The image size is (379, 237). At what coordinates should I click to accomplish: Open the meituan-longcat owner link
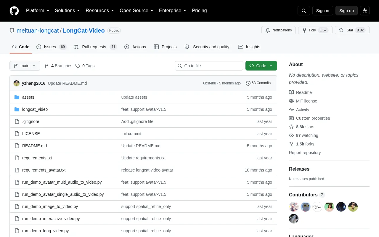pos(38,31)
